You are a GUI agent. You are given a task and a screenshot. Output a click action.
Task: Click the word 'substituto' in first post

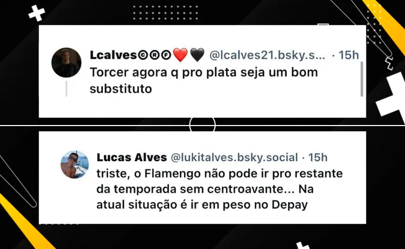(121, 89)
